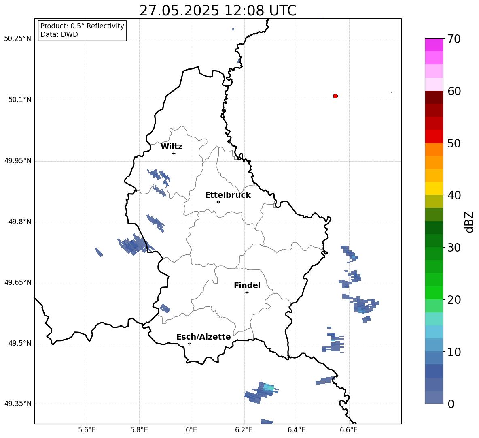The image size is (479, 438).
Task: Click the 49.95°N latitude label
Action: tap(18, 161)
